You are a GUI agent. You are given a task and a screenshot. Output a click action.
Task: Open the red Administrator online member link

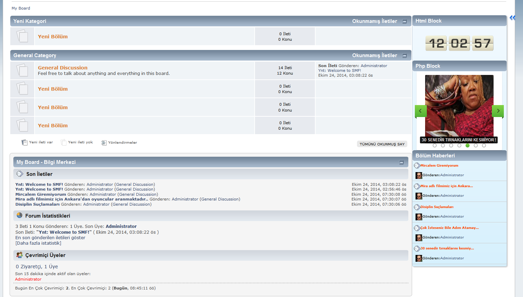28,279
